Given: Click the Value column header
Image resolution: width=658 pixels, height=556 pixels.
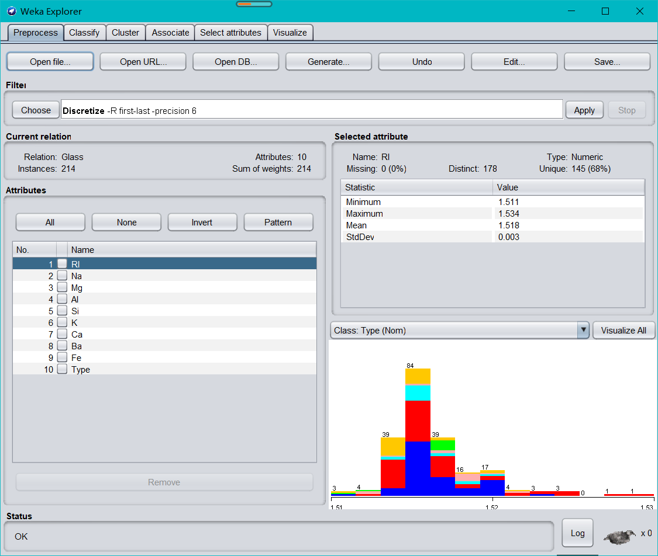Looking at the screenshot, I should point(569,187).
